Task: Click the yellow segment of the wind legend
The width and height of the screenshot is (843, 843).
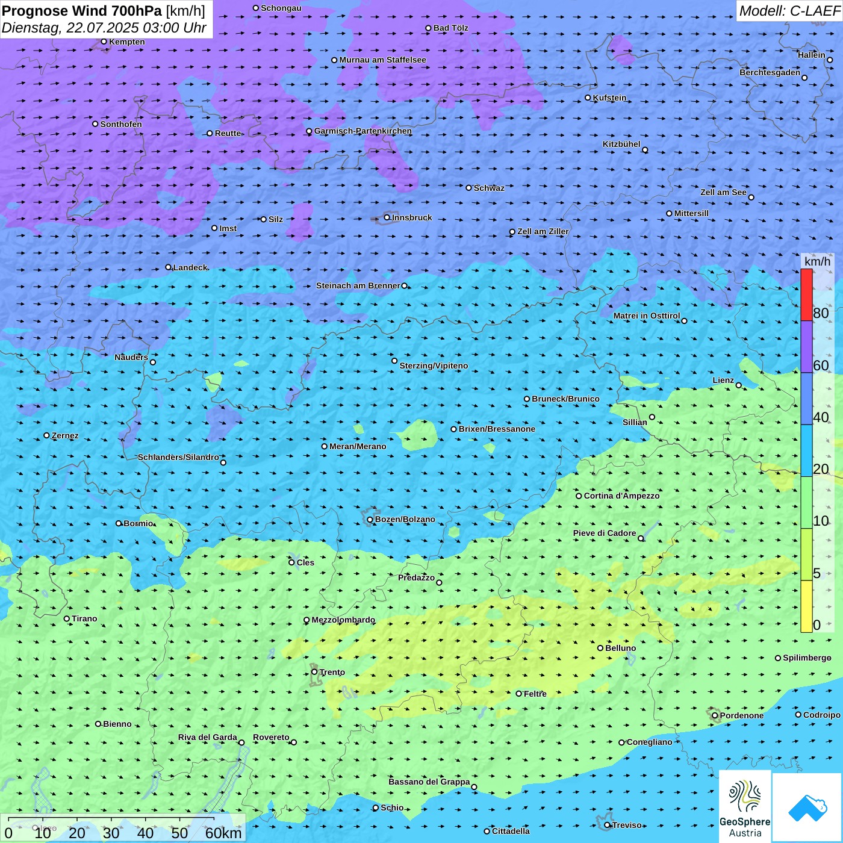Action: coord(806,606)
